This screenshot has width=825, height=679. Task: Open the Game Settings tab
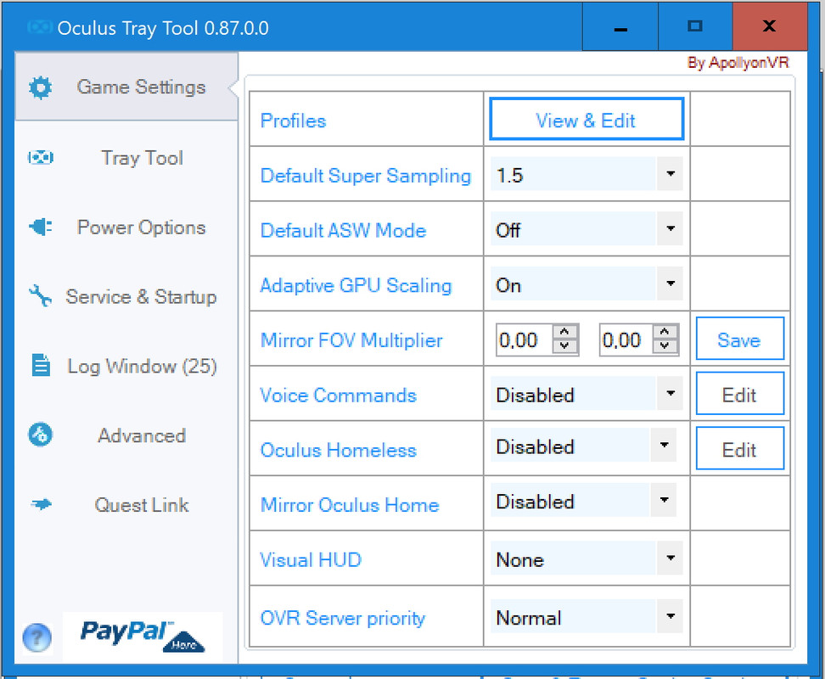tap(126, 87)
